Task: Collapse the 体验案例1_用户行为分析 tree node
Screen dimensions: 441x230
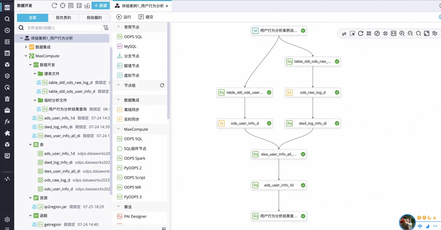Action: click(x=21, y=38)
